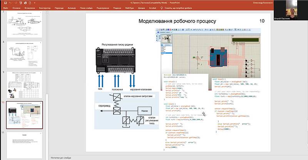Click the Redo icon in quick access toolbar
This screenshot has height=160, width=308.
(16, 3)
